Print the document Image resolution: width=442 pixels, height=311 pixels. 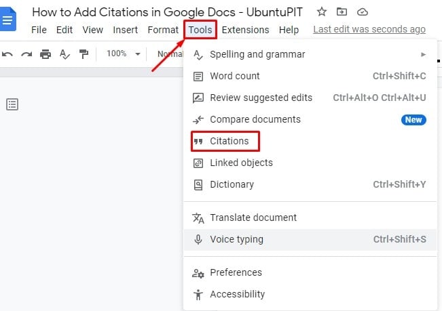pyautogui.click(x=45, y=54)
